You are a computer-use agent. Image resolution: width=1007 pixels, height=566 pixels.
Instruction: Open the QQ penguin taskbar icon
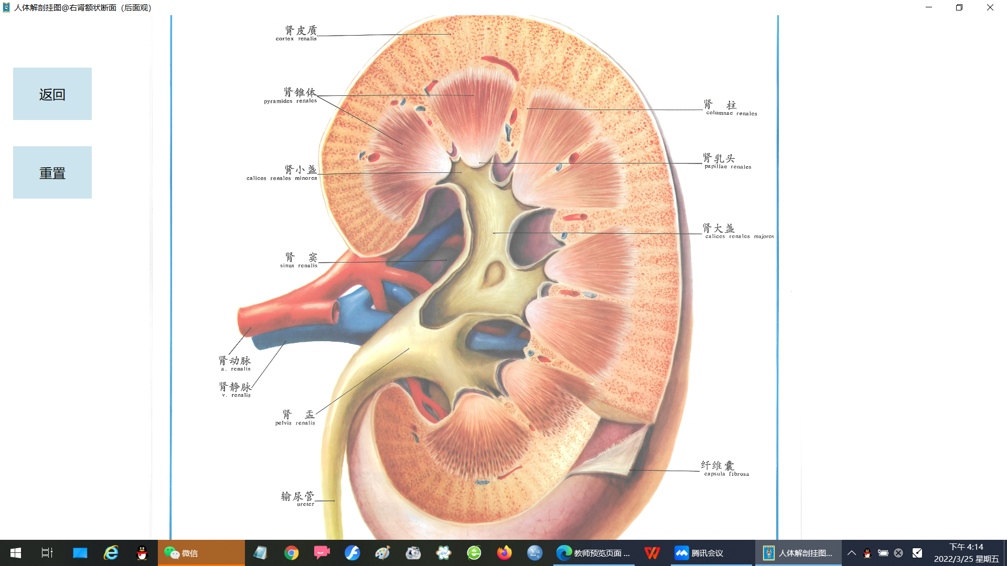click(142, 553)
